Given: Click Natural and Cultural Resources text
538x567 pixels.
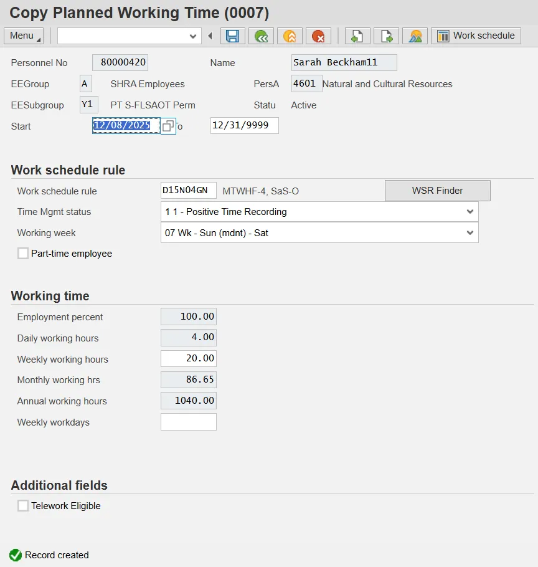Looking at the screenshot, I should point(387,84).
